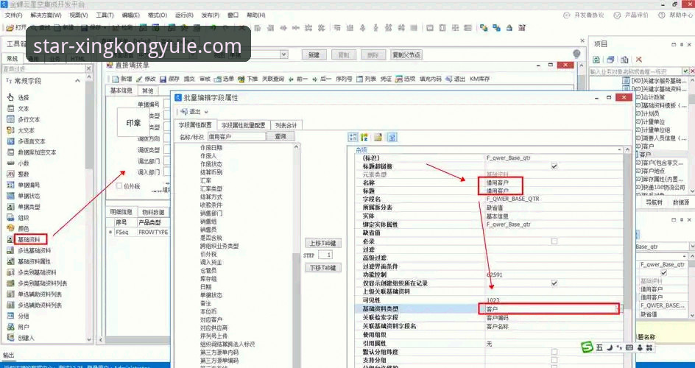Switch to the 数据源 tab in right panel

pos(681,202)
